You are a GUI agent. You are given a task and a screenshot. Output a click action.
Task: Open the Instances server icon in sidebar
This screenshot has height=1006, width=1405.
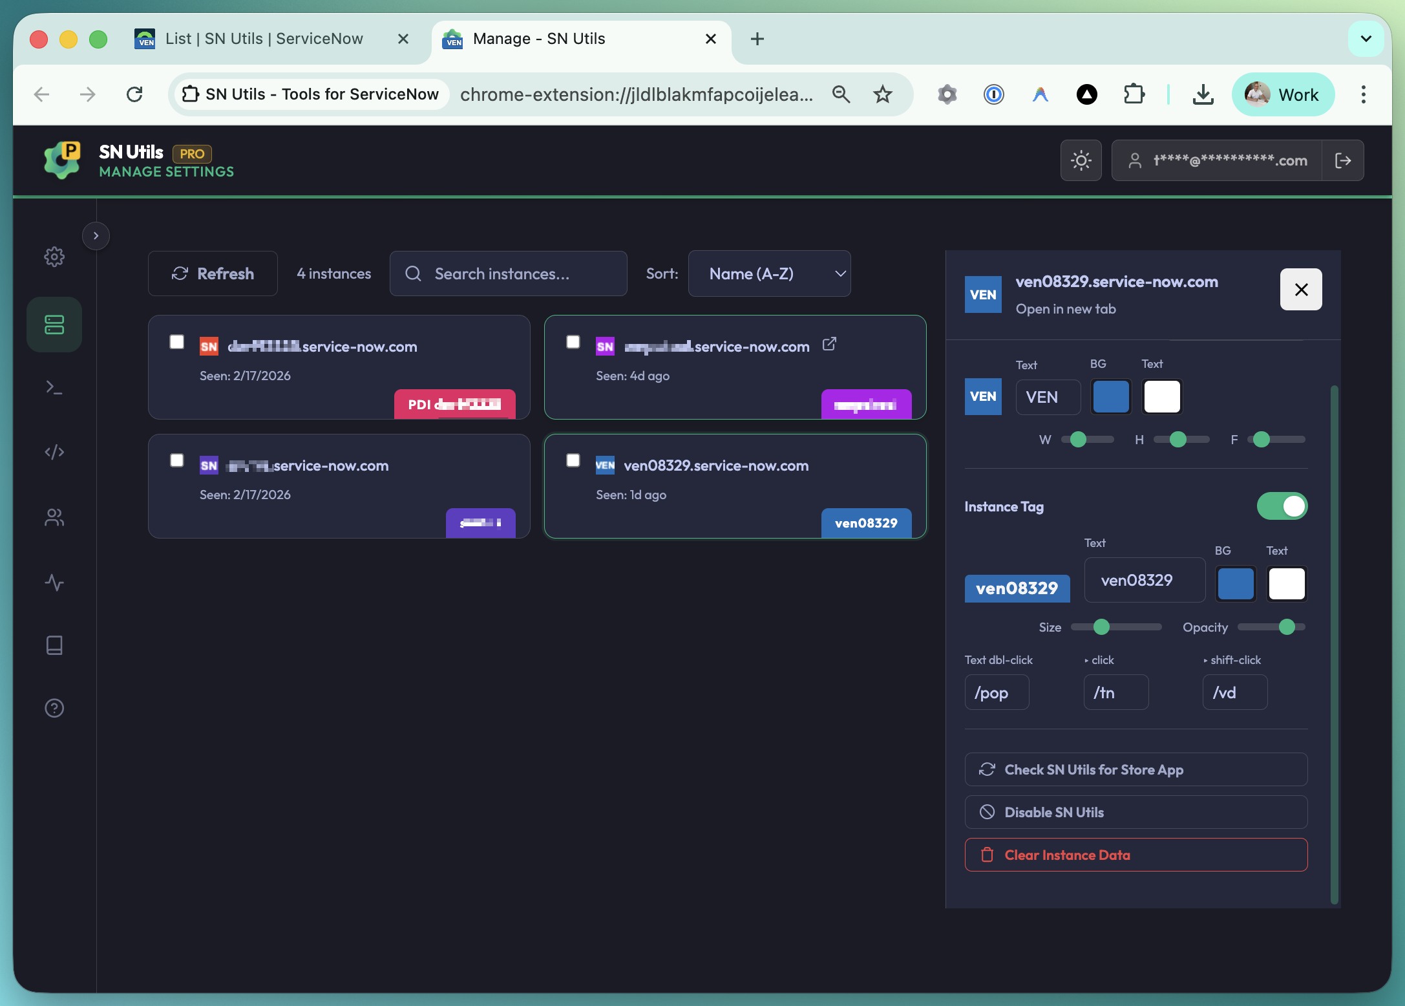pyautogui.click(x=54, y=325)
